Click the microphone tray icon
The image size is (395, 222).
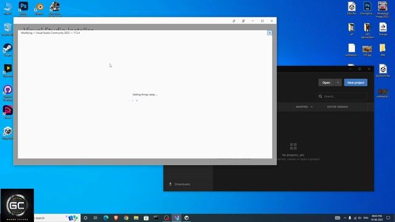(350, 218)
